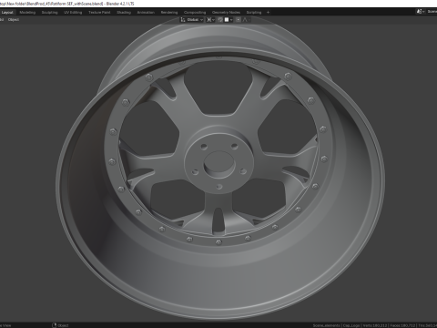This screenshot has width=437, height=328.
Task: Open the transform pivot point dropdown
Action: coord(210,20)
